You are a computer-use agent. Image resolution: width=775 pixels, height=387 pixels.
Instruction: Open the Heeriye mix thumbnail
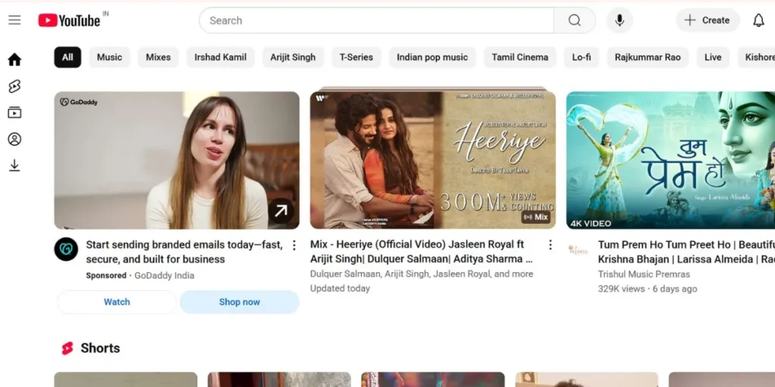click(x=432, y=160)
